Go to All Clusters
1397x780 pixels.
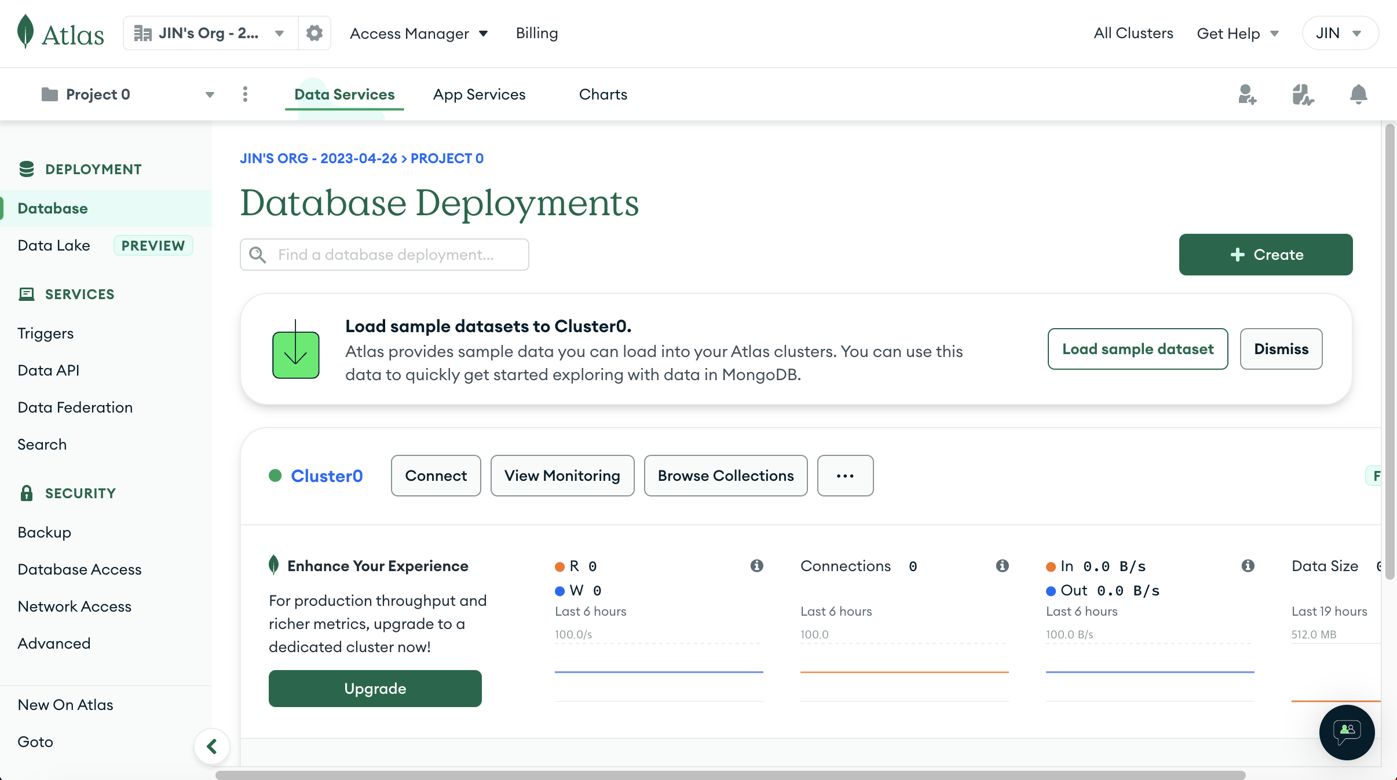[1133, 33]
